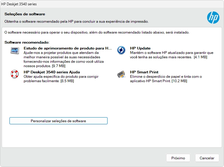The height and width of the screenshot is (167, 224).
Task: Click the HP Update circular arrows icon
Action: click(121, 50)
